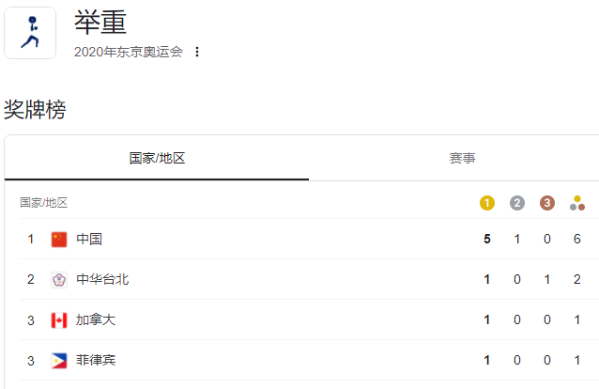599x389 pixels.
Task: Click the silver medal column icon
Action: pyautogui.click(x=517, y=203)
